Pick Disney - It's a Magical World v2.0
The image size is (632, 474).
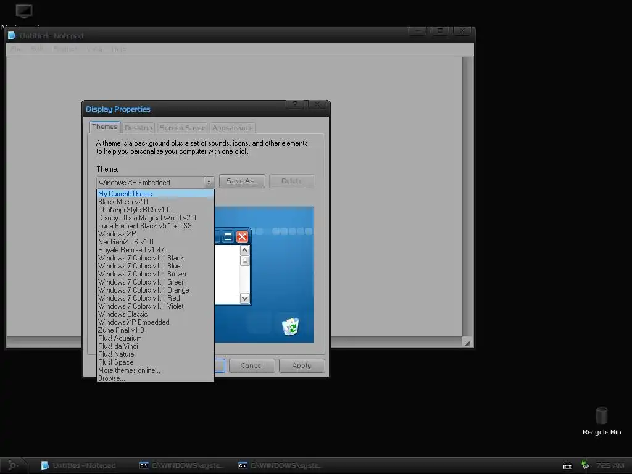point(155,218)
